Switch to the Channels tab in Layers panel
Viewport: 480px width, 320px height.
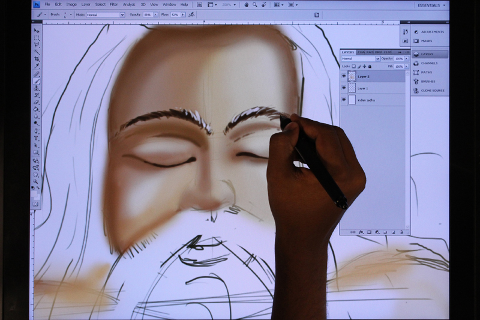coord(361,52)
